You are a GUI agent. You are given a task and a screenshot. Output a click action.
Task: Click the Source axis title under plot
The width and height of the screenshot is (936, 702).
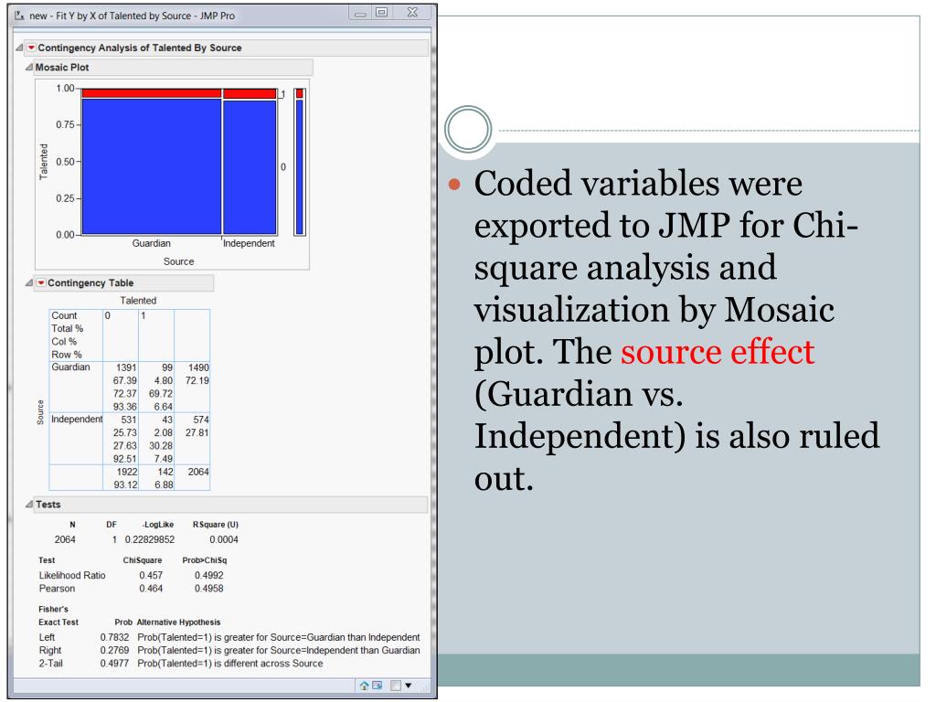coord(178,261)
